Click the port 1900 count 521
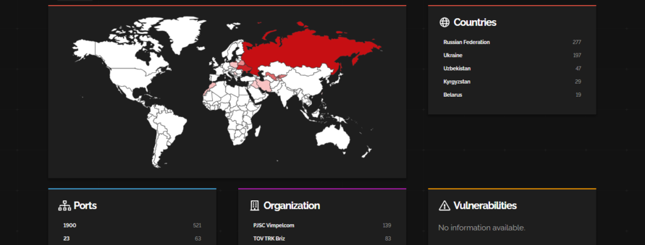Image resolution: width=645 pixels, height=245 pixels. coord(197,226)
